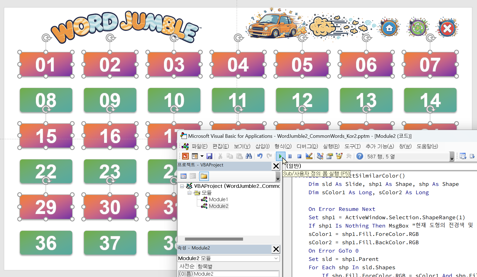Open project pane toolbar overflow arrow
The width and height of the screenshot is (477, 277).
click(x=278, y=176)
